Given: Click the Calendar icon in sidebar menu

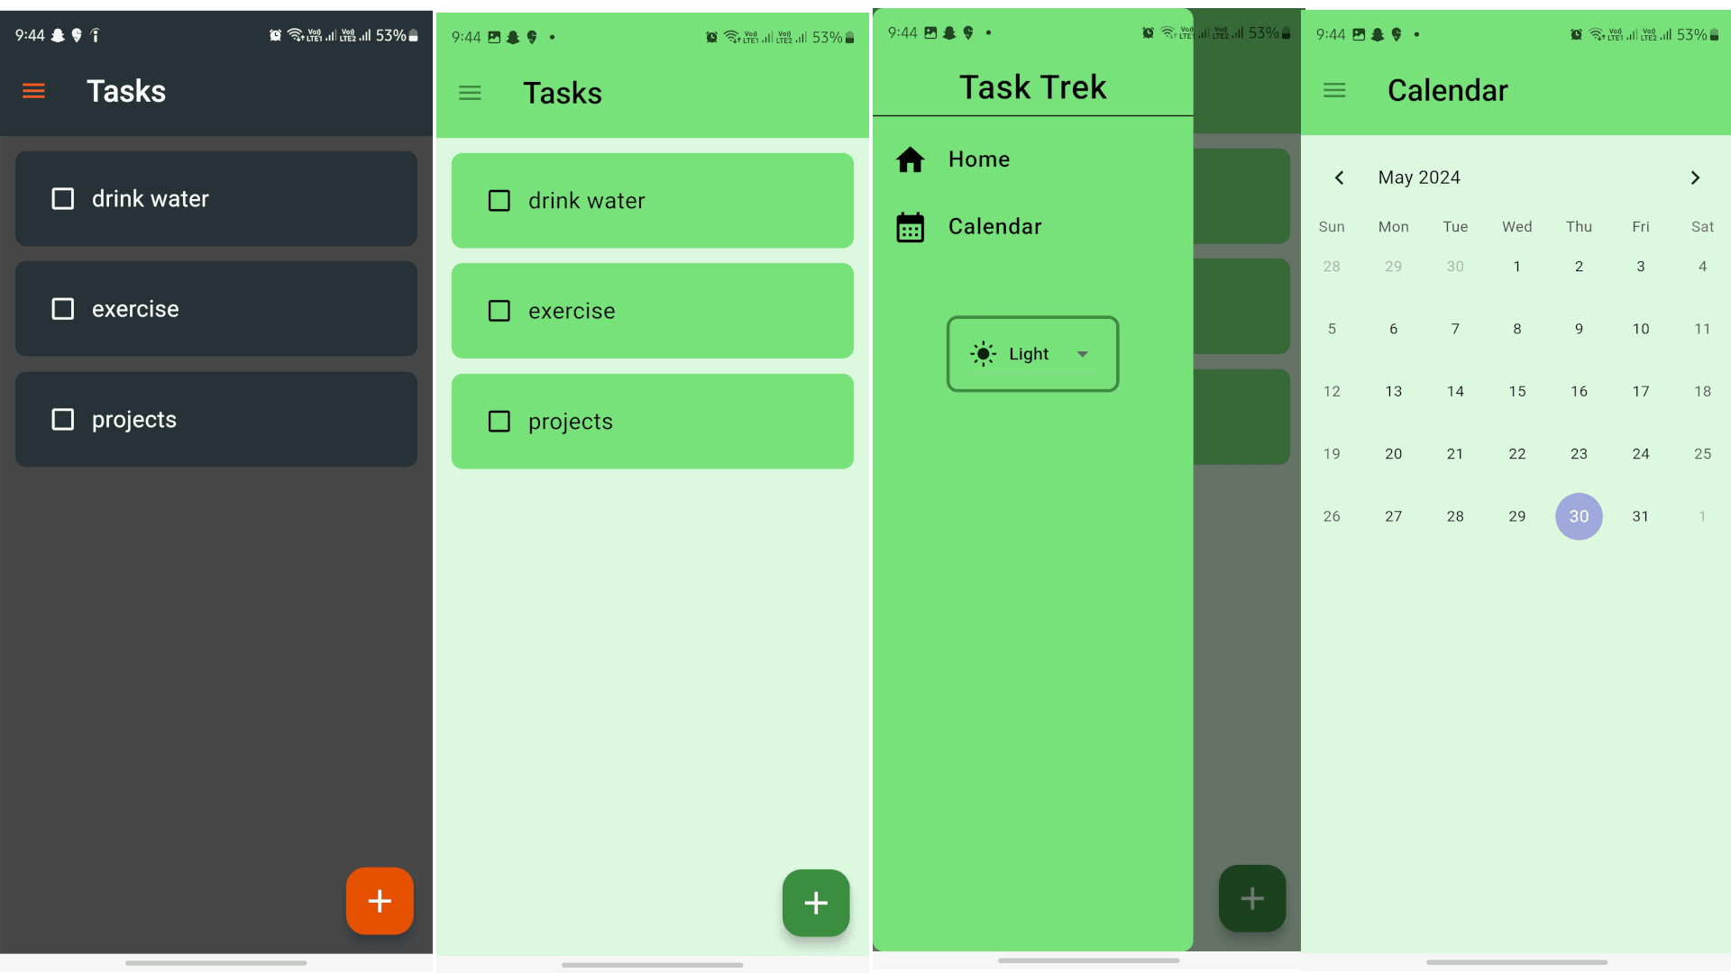Looking at the screenshot, I should click(x=911, y=226).
